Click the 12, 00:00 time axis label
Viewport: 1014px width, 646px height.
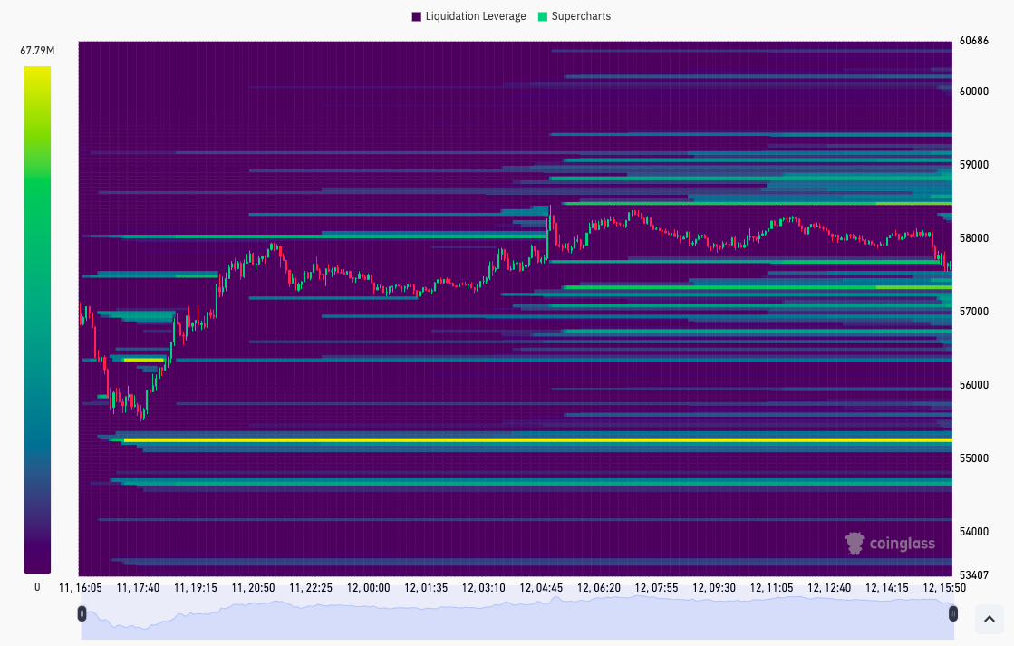tap(369, 587)
